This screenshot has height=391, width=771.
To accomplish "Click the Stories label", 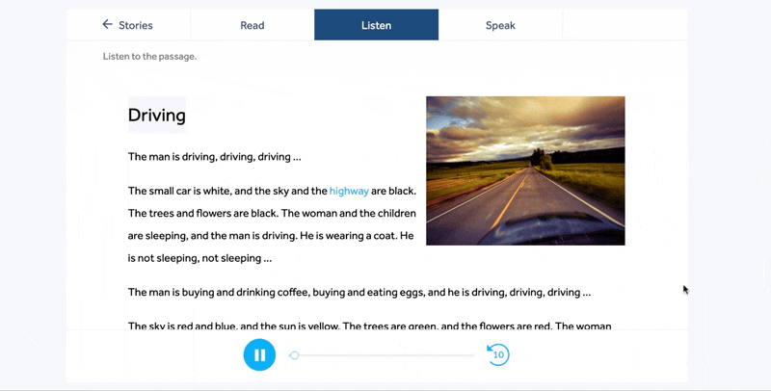I will tap(136, 25).
